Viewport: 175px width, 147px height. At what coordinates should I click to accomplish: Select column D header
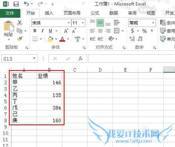[x=100, y=70]
